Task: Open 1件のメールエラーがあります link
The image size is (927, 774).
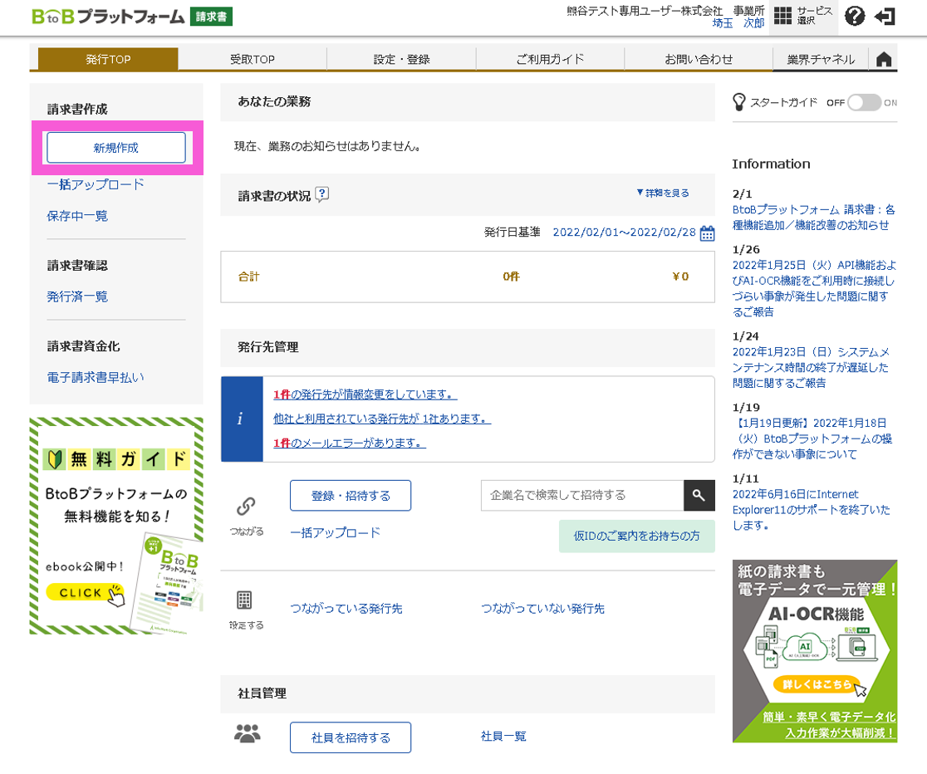Action: coord(350,443)
